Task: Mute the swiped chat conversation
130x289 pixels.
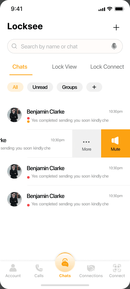Action: (116, 143)
